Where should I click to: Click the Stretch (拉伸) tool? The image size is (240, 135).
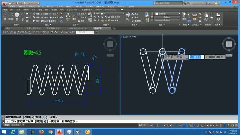[36, 21]
